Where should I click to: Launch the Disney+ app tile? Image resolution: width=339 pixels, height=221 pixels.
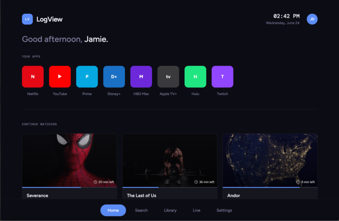tap(114, 77)
